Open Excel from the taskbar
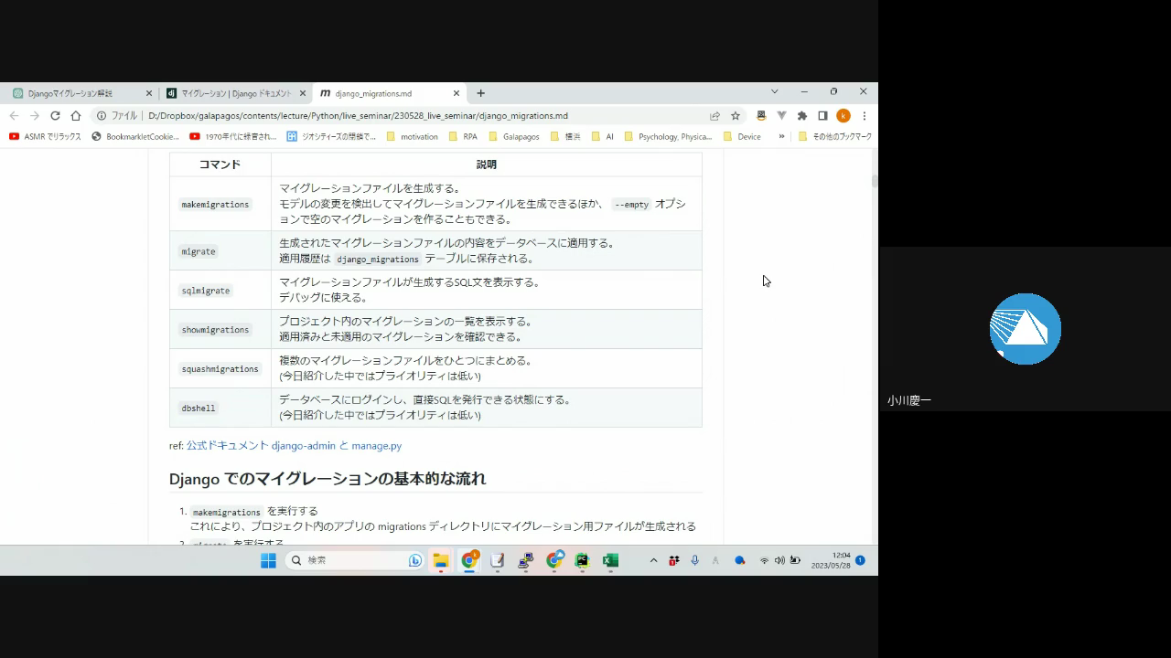 pos(610,560)
